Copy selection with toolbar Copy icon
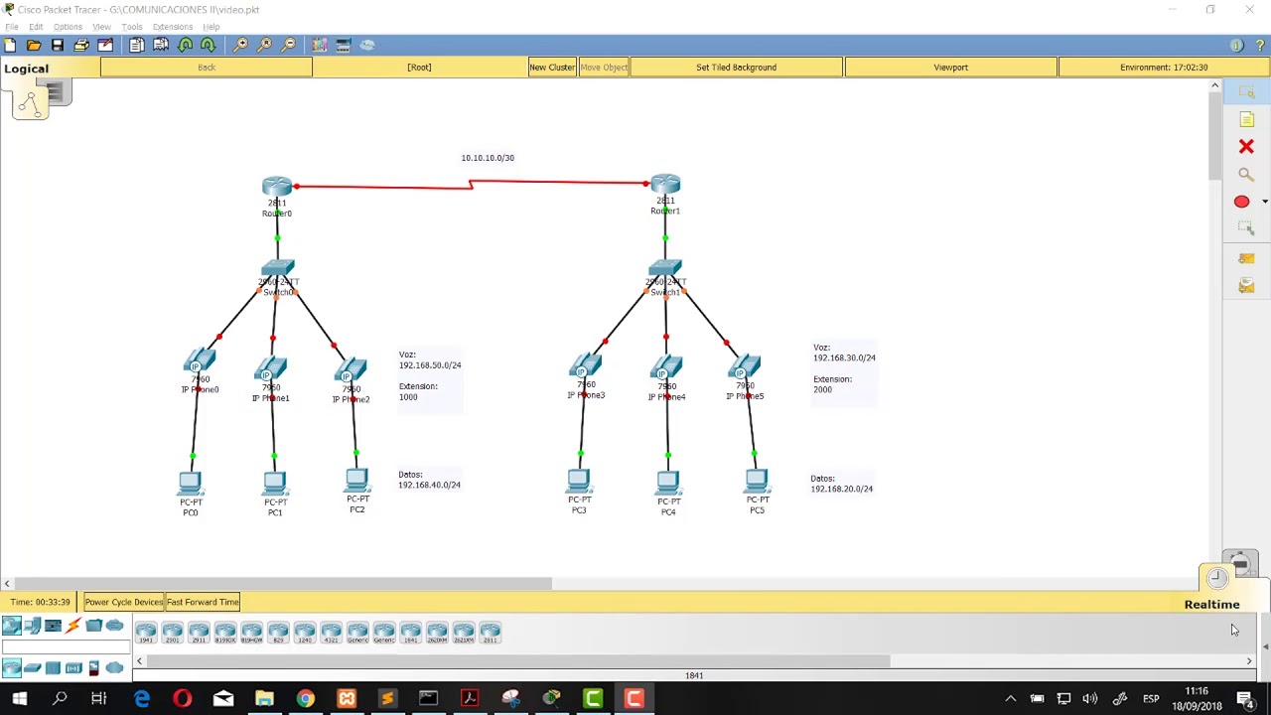 (137, 45)
